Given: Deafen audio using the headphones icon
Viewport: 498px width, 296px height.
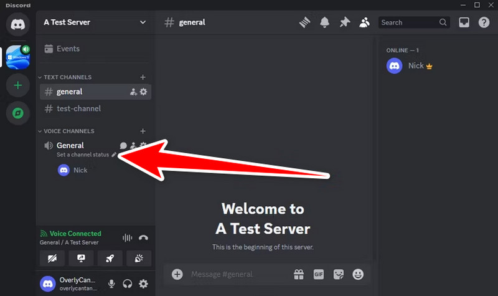Looking at the screenshot, I should (128, 284).
